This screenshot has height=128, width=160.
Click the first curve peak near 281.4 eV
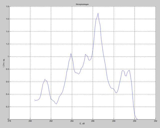pyautogui.click(x=45, y=79)
